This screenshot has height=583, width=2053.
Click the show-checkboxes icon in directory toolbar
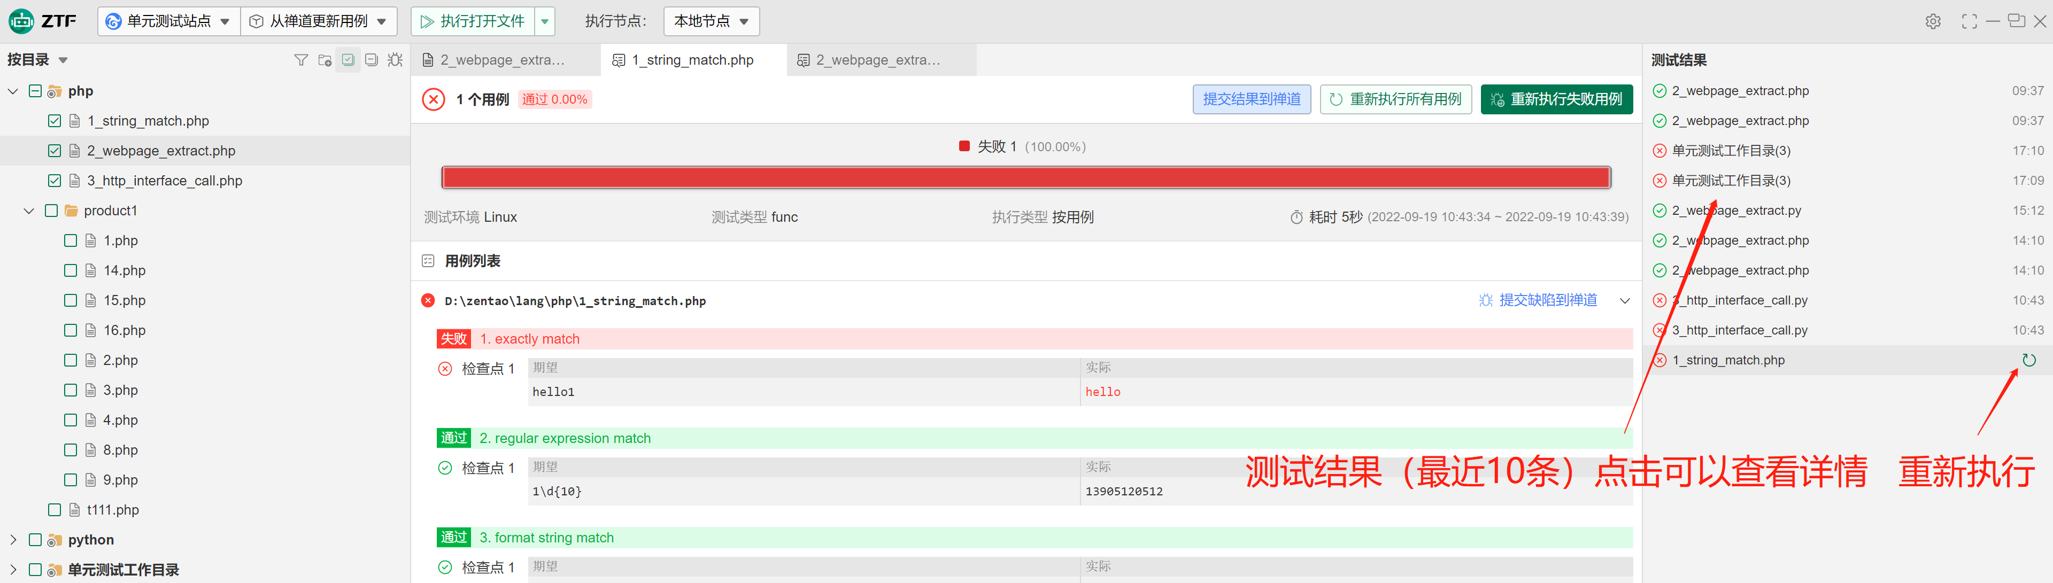coord(348,60)
